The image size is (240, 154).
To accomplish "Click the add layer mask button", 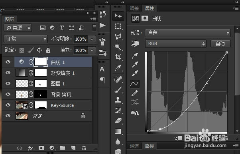I will (41, 148).
